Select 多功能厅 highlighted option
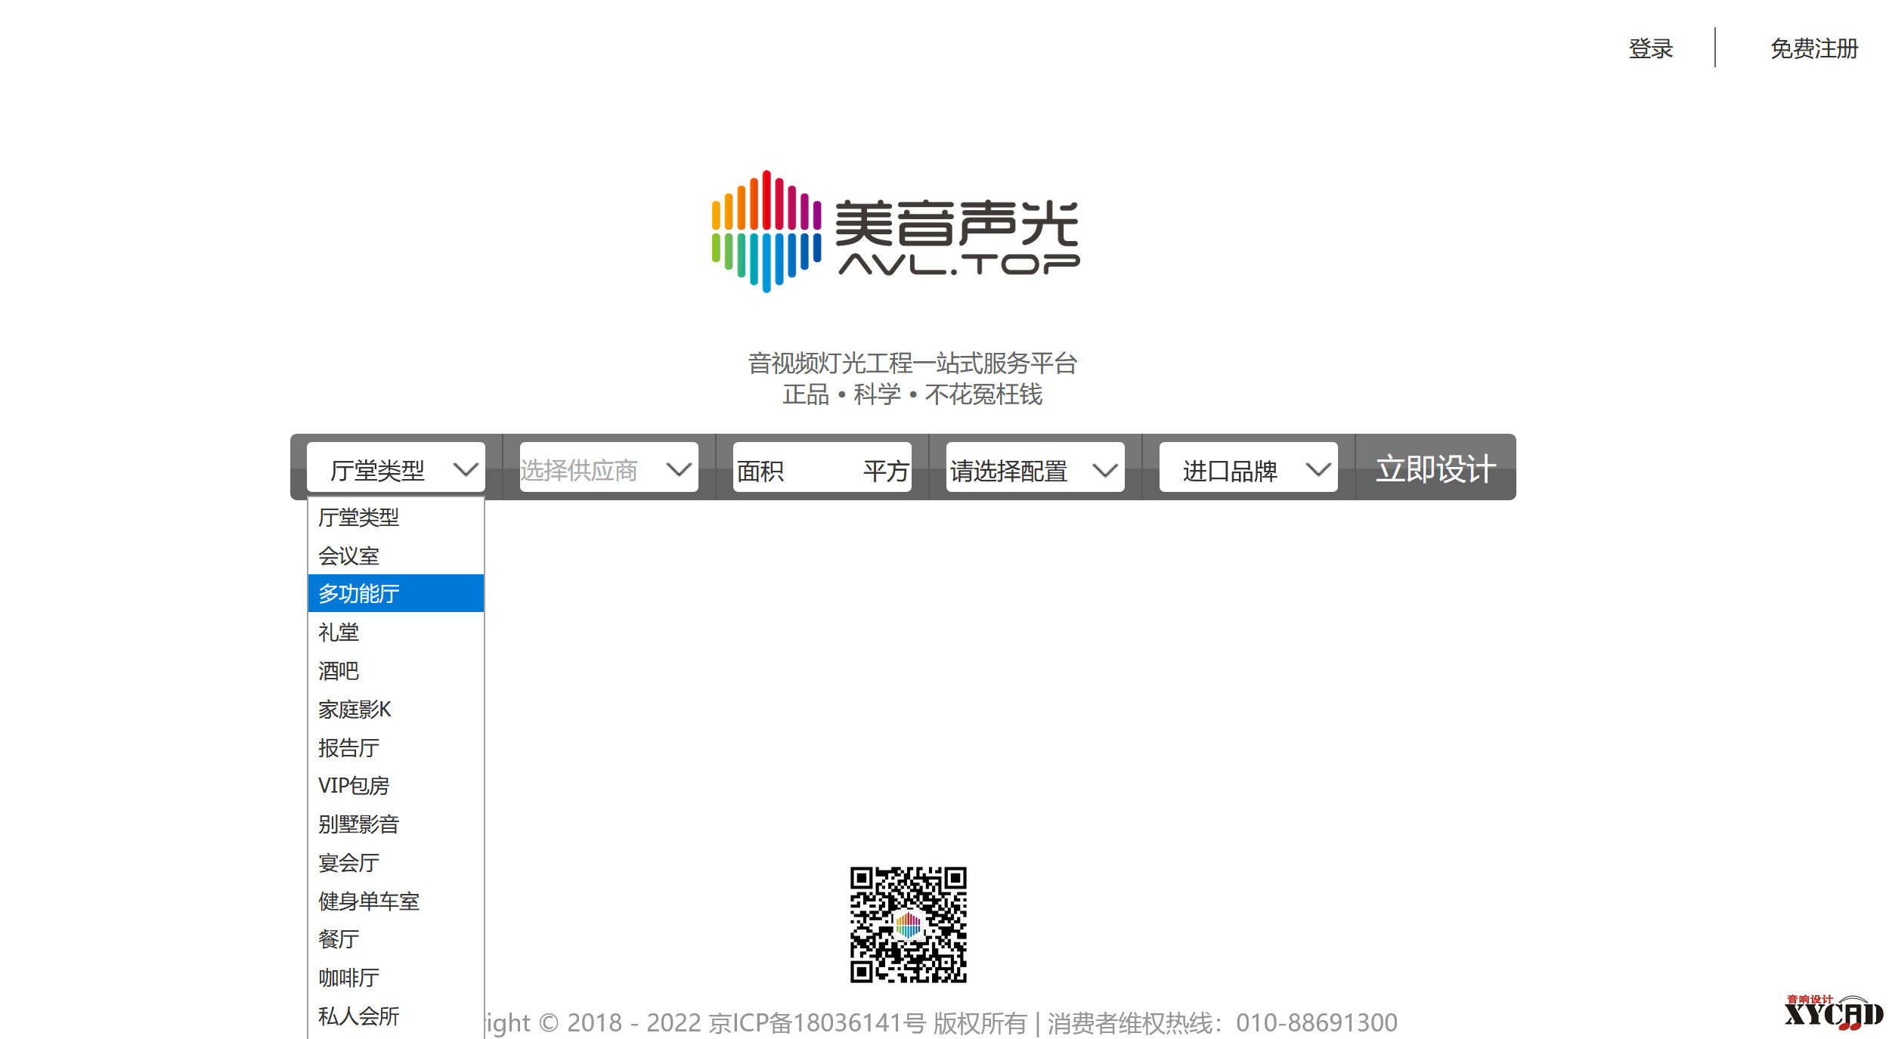1889x1039 pixels. click(x=396, y=593)
